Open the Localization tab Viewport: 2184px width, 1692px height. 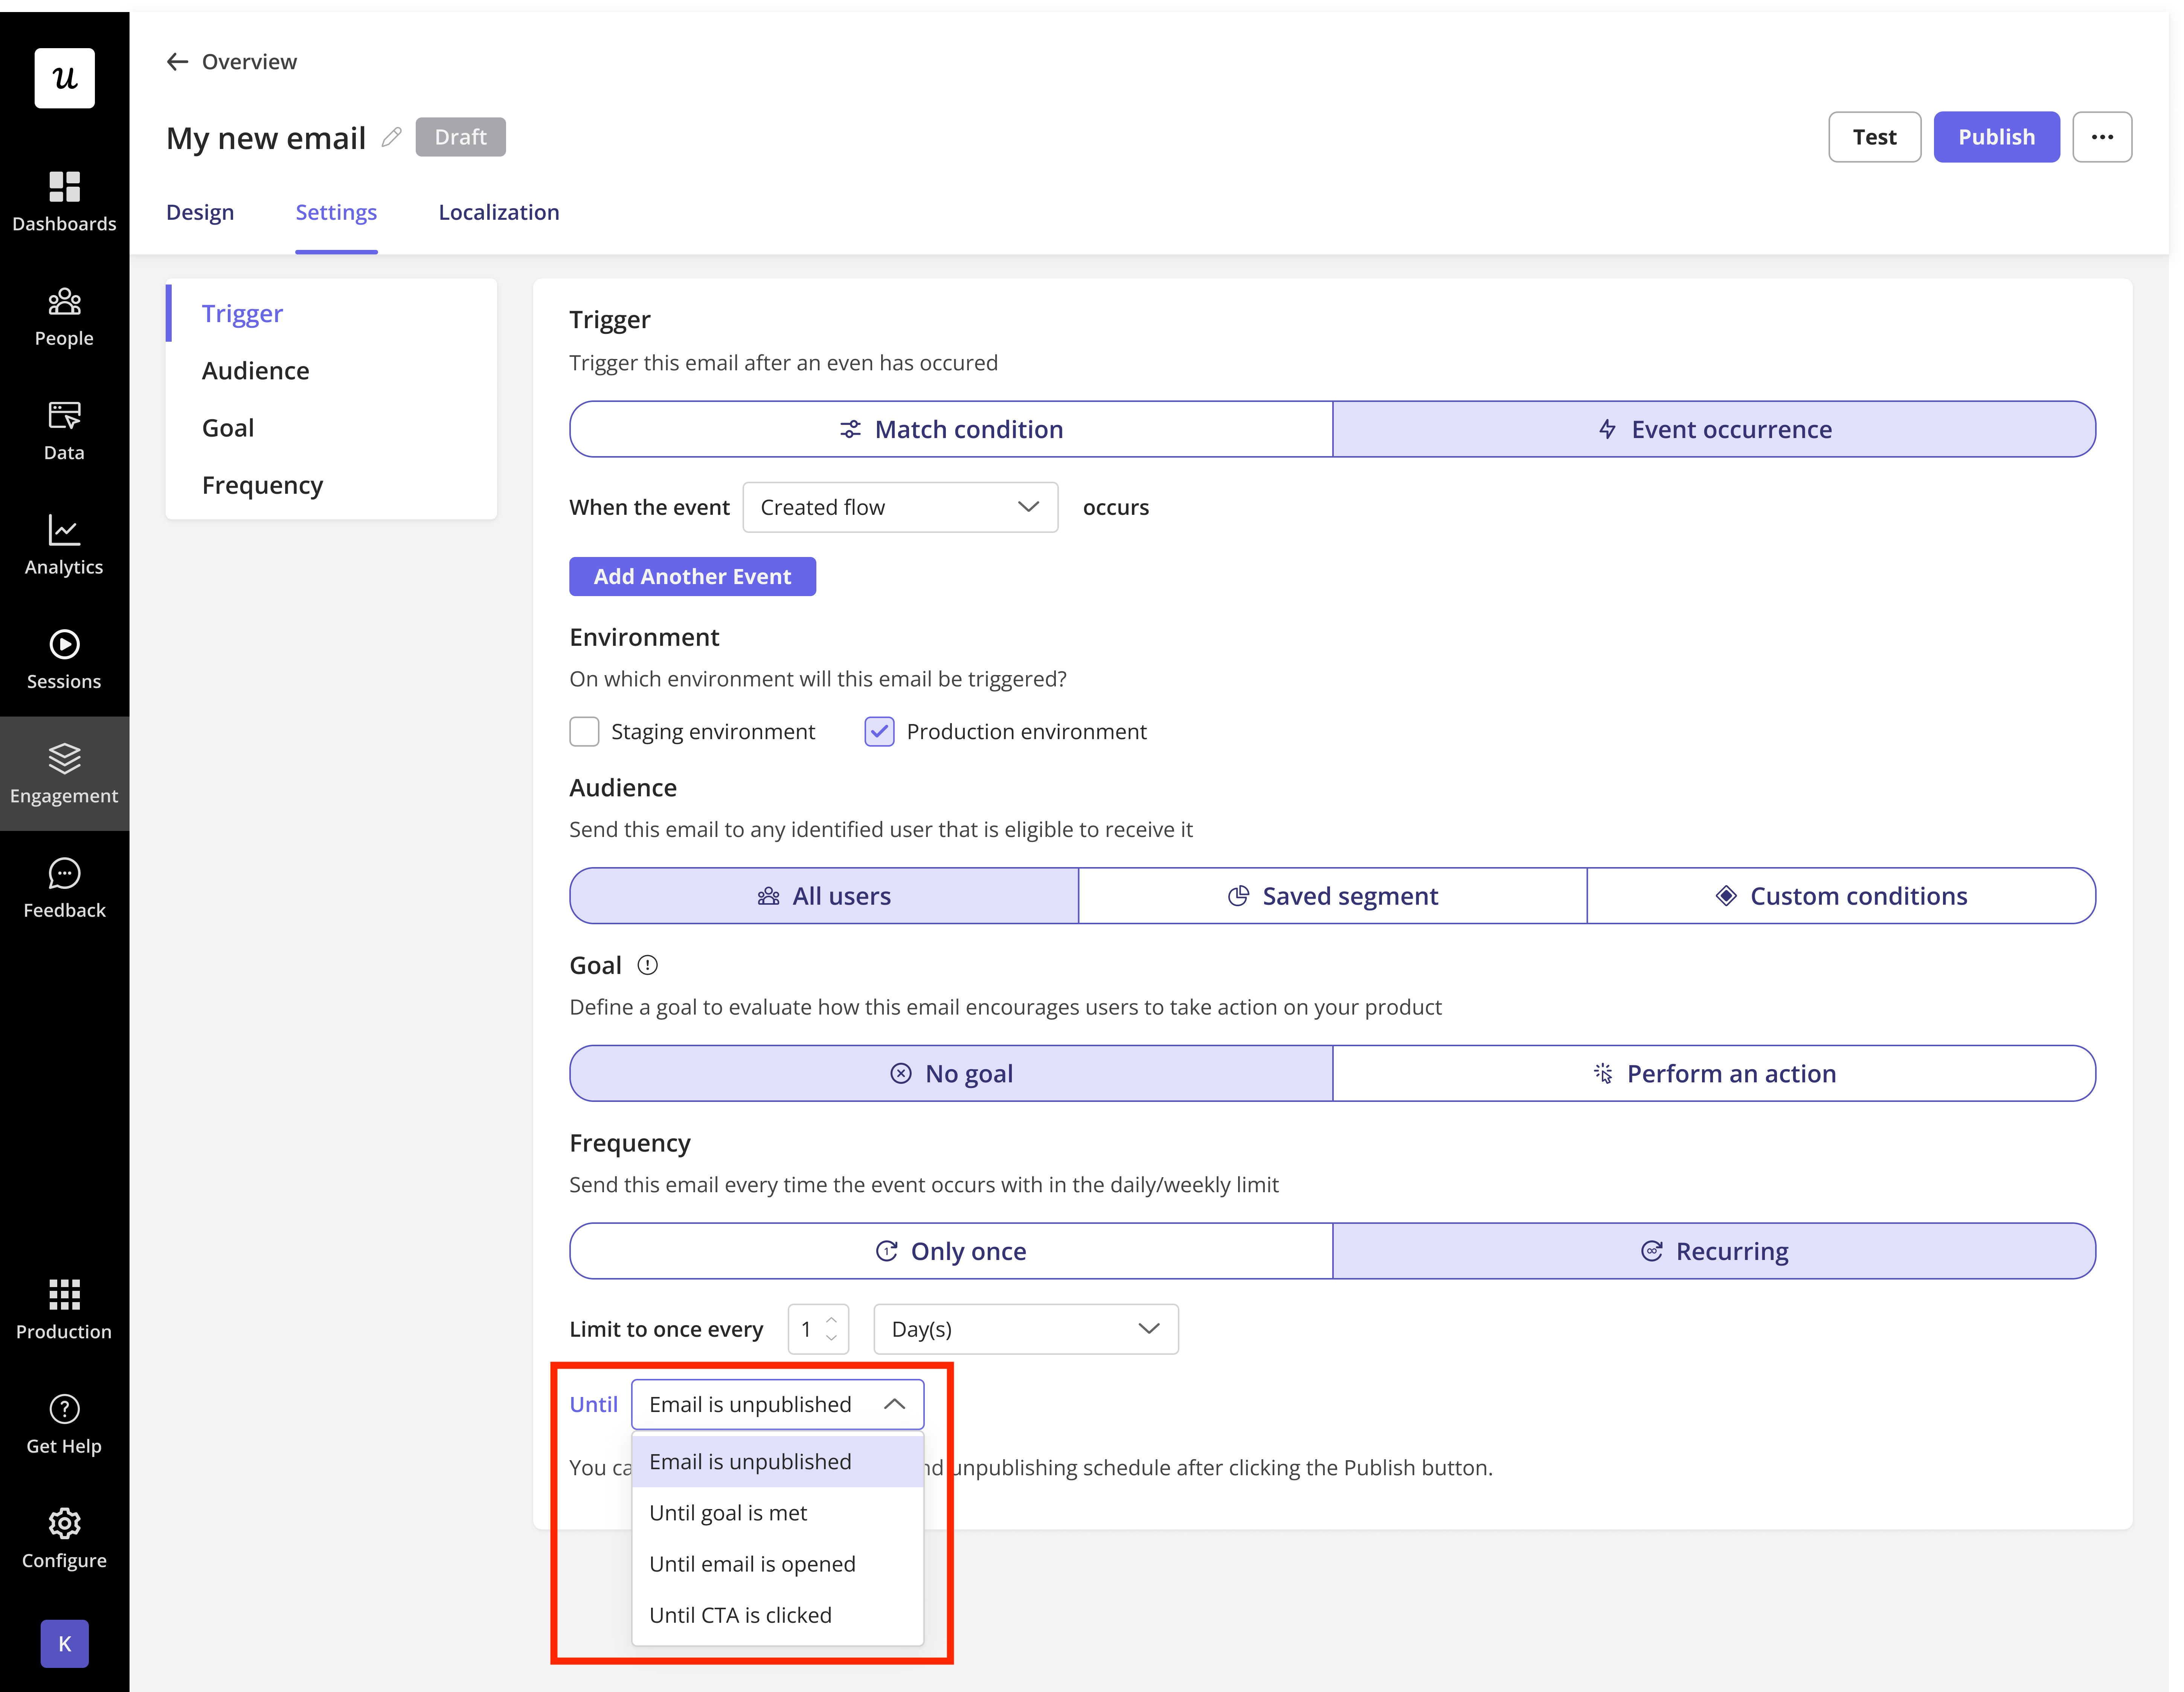(x=498, y=212)
